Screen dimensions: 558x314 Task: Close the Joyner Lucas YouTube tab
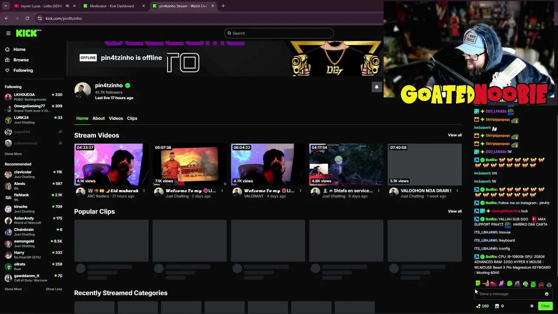(x=75, y=6)
